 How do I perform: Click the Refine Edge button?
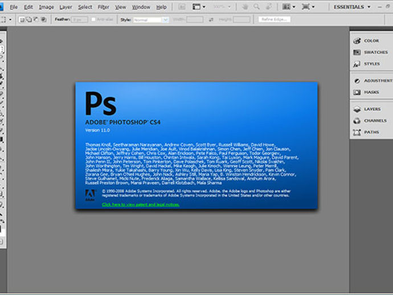click(275, 19)
